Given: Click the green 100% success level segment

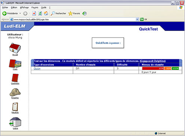Looking at the screenshot, I should 175,69.
